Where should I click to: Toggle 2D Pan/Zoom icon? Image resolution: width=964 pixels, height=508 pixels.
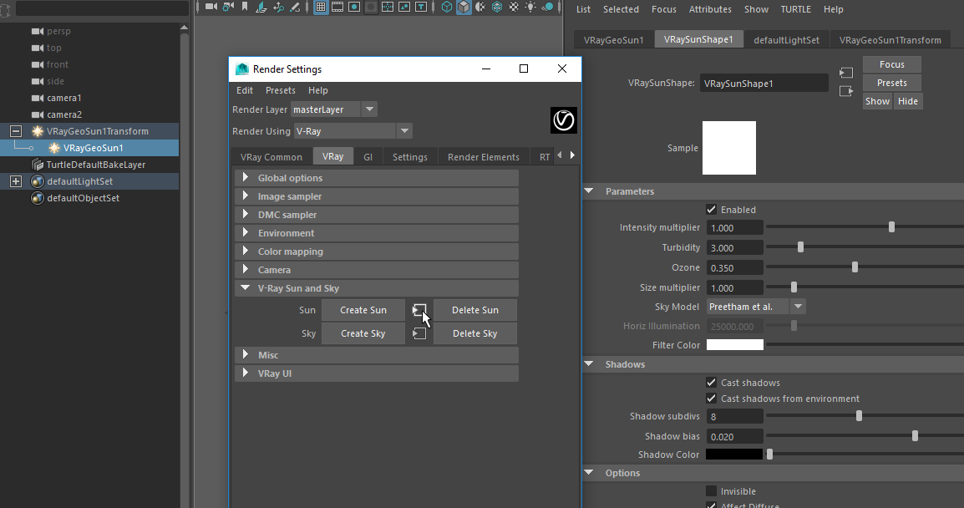point(278,7)
